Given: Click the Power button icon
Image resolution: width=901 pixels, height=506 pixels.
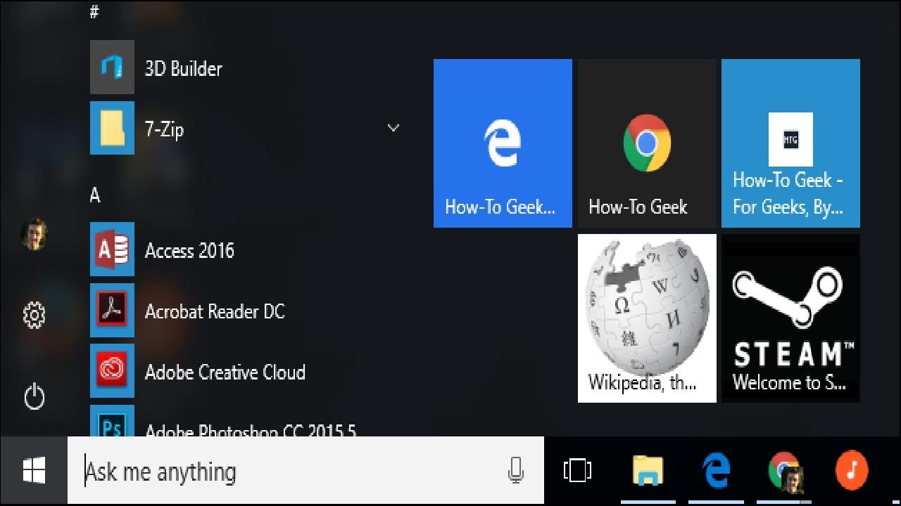Looking at the screenshot, I should (34, 397).
